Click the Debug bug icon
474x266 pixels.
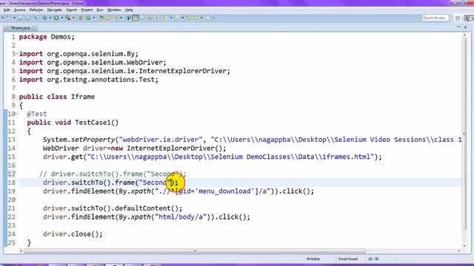click(44, 18)
